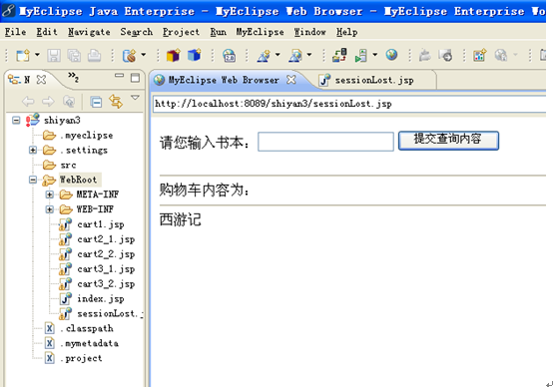
Task: Select the .myeclipse folder
Action: click(x=87, y=136)
